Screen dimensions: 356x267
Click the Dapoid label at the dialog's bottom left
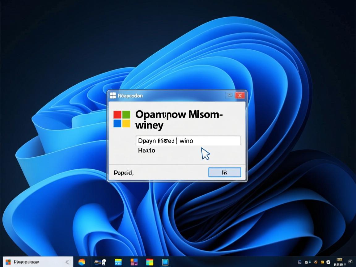tap(123, 172)
